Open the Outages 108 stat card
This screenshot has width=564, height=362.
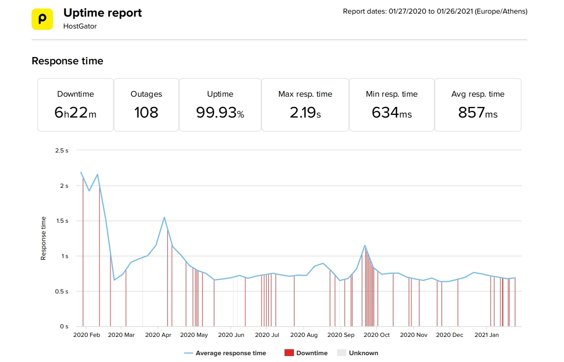pyautogui.click(x=146, y=105)
